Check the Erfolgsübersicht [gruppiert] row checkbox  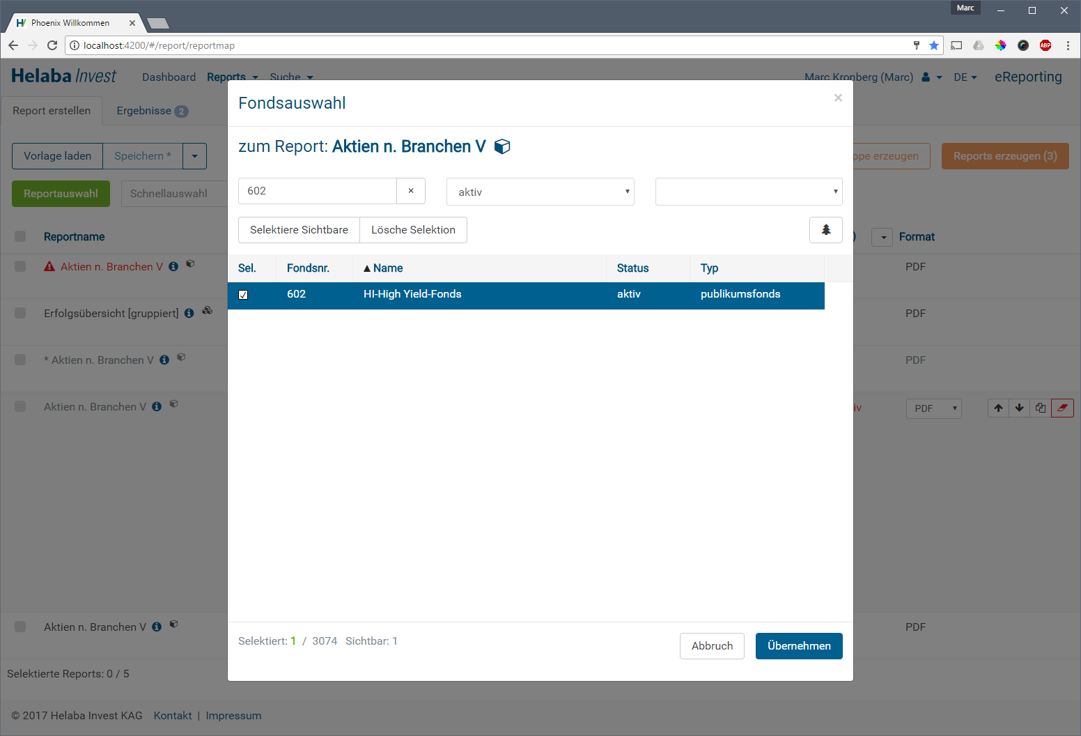click(x=20, y=313)
